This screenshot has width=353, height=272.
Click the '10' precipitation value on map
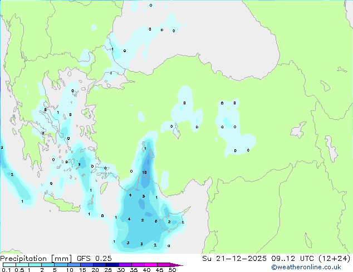pos(145,172)
